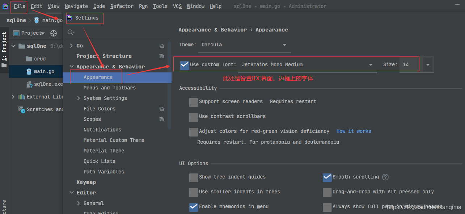Enable Show tree indent guides
Image resolution: width=465 pixels, height=214 pixels.
[x=194, y=177]
